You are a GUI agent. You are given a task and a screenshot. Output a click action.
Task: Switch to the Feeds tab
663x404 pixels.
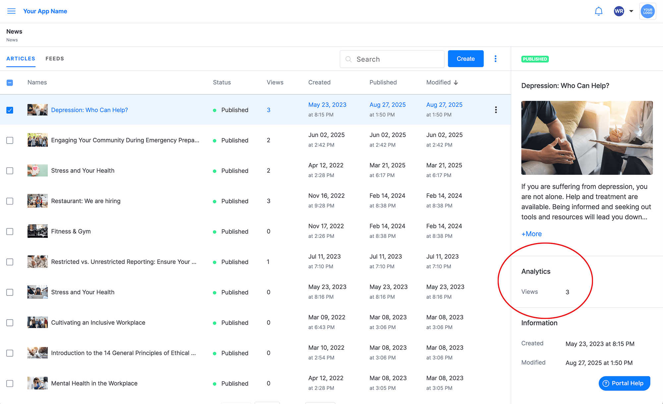point(55,59)
